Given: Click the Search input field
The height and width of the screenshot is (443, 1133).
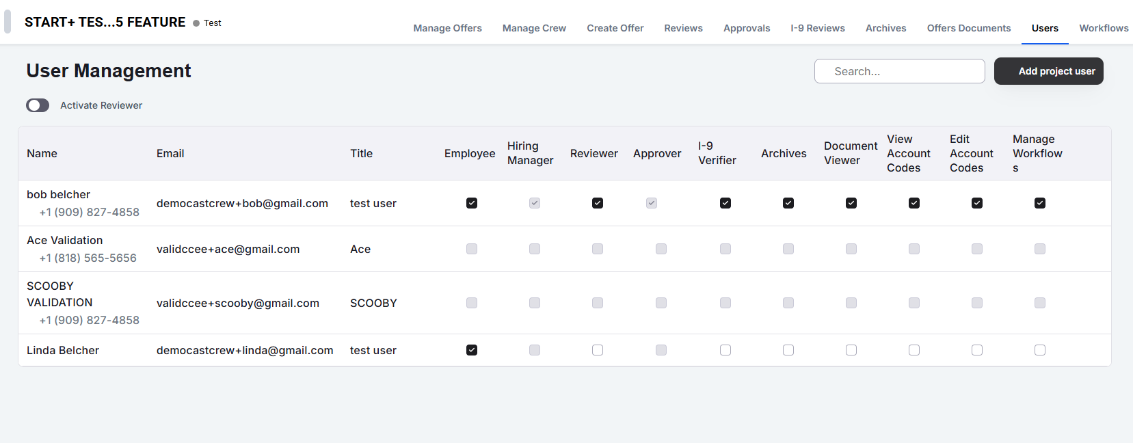Looking at the screenshot, I should [899, 71].
